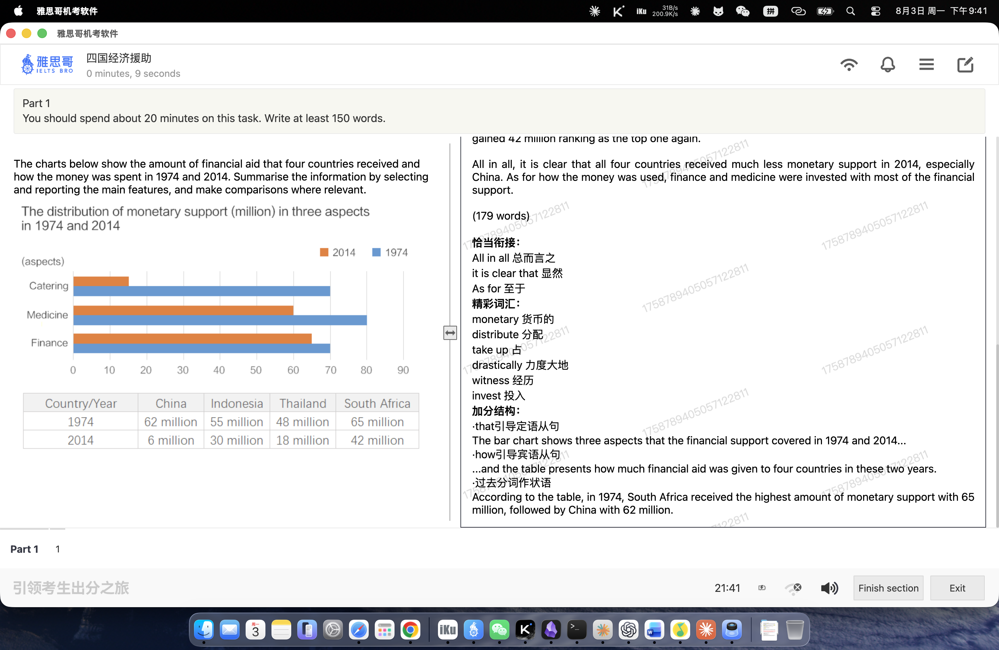
Task: Click the iKu network speed menu bar item
Action: coord(657,11)
